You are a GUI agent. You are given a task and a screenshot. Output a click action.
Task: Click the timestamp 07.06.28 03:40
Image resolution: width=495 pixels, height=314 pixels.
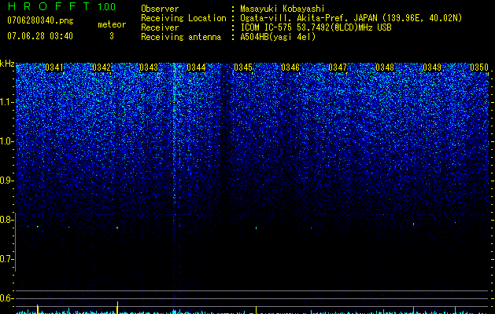click(40, 36)
